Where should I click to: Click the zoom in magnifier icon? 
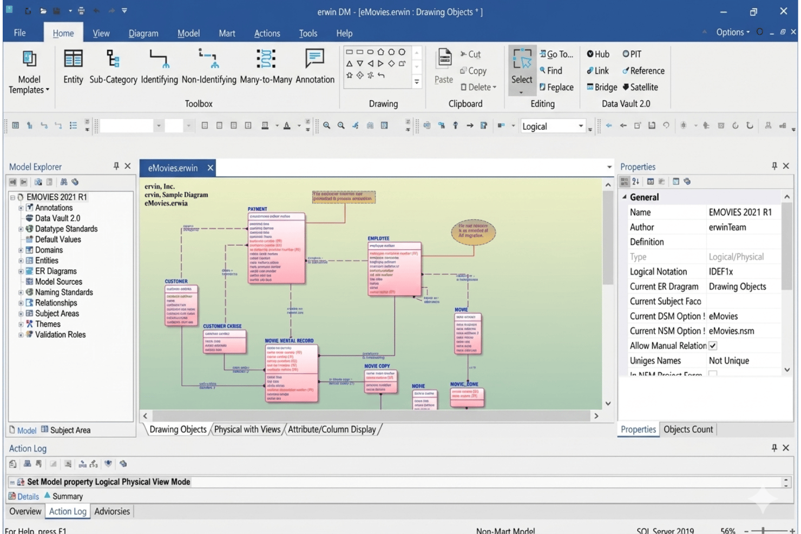tap(327, 126)
